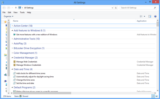Open the Favorites star in navigation pane
Screen dimensions: 160x99
(x=5, y=22)
